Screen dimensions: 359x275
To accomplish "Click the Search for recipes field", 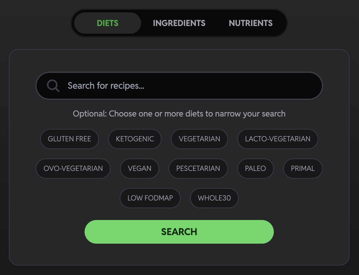I will (x=189, y=86).
